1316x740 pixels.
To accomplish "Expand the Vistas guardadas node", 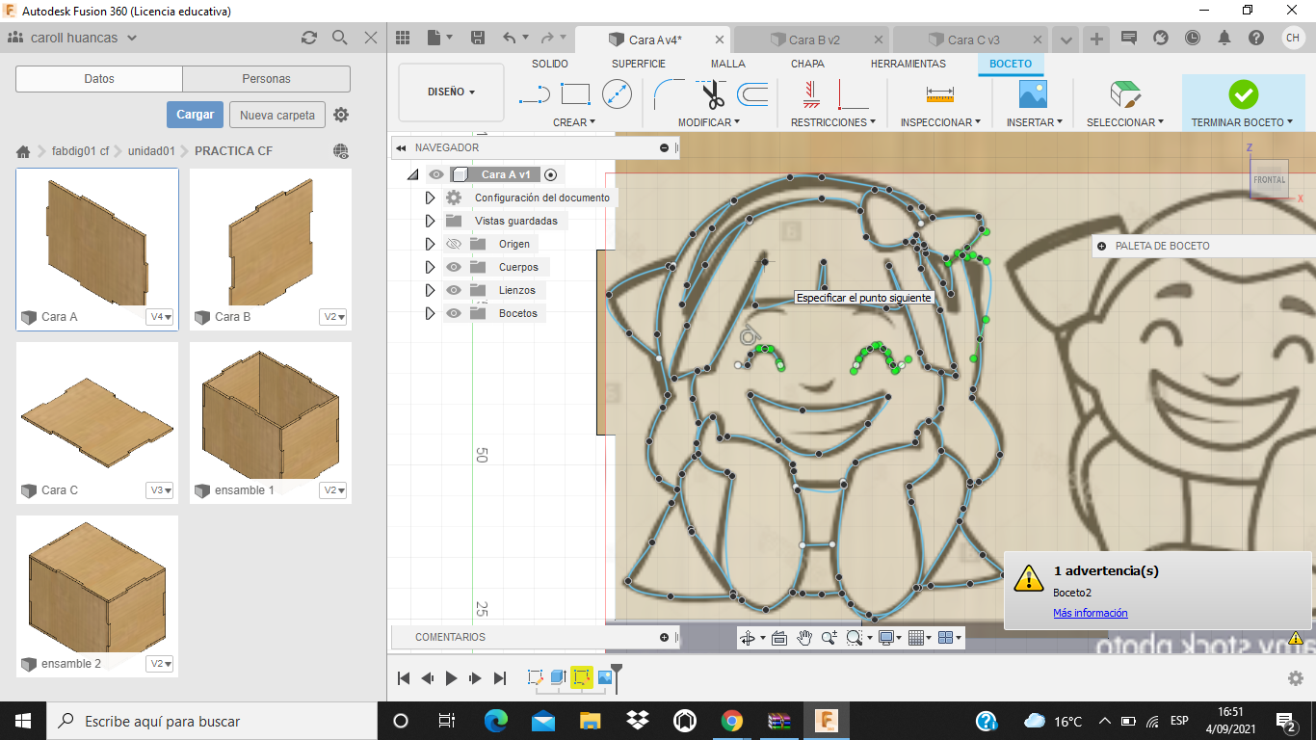I will 430,221.
